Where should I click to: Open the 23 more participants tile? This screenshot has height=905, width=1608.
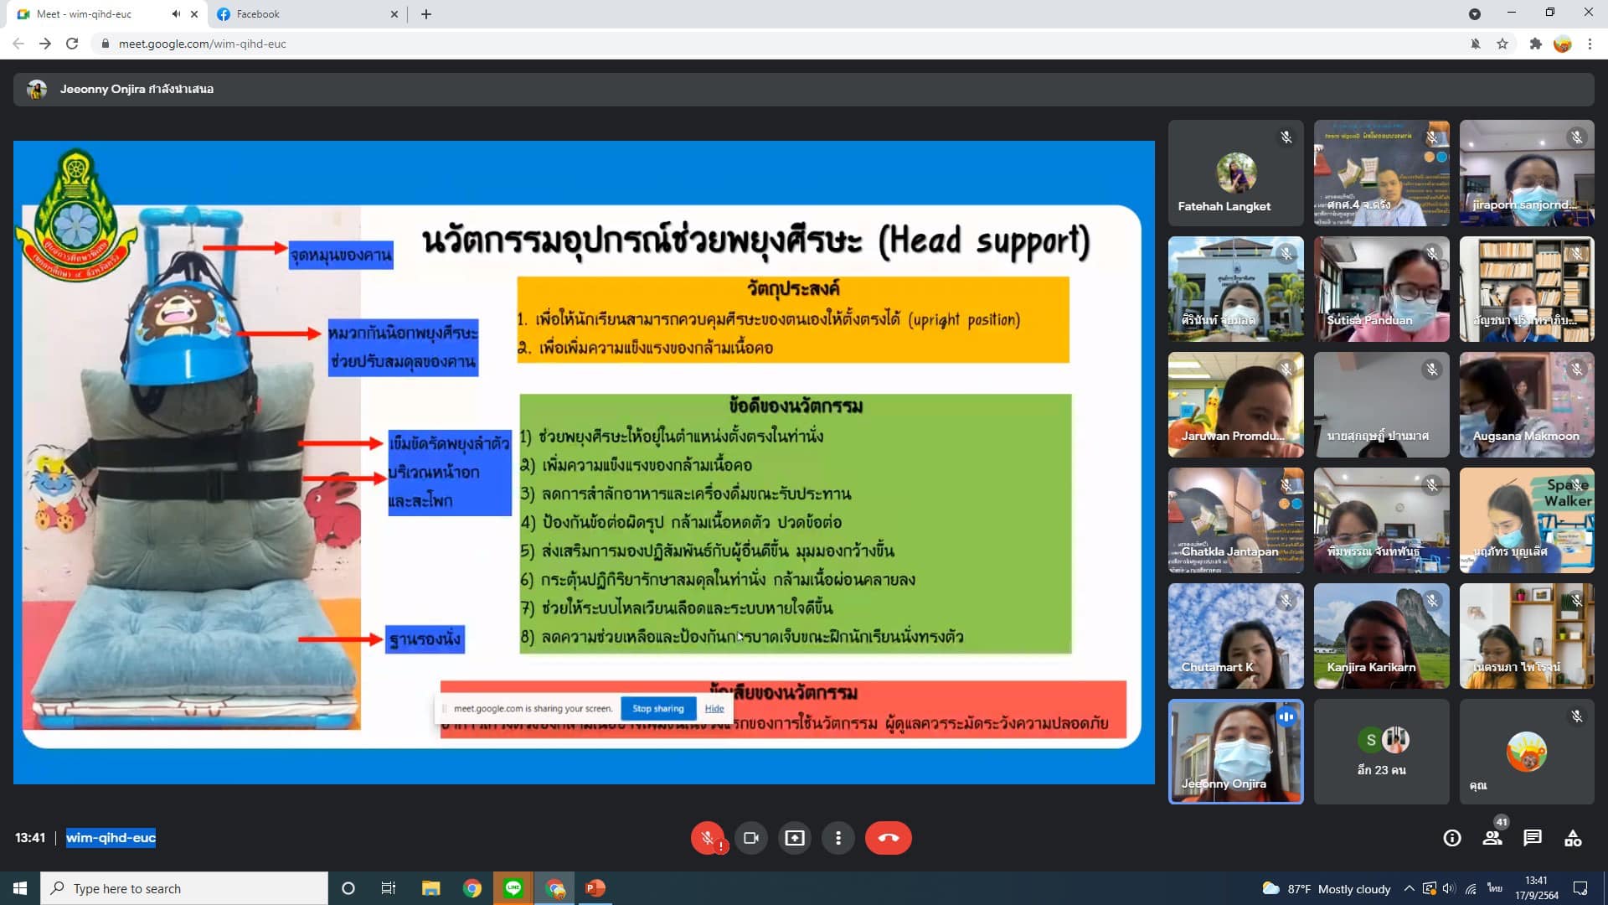pos(1381,752)
